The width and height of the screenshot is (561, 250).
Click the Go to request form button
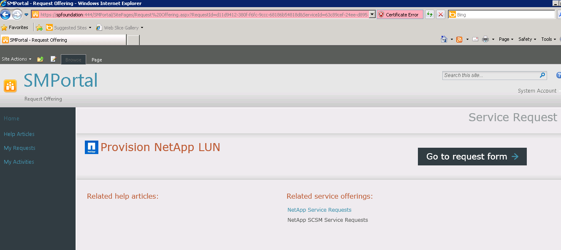[472, 157]
